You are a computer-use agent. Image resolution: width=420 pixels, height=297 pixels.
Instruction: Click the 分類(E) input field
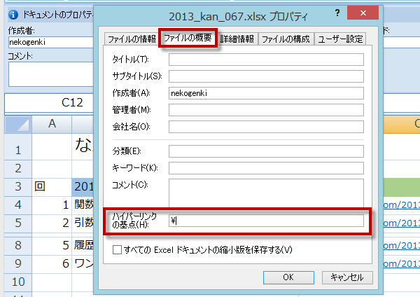pyautogui.click(x=266, y=151)
